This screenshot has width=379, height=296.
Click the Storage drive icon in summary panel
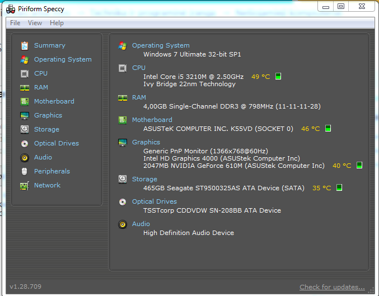tap(123, 180)
